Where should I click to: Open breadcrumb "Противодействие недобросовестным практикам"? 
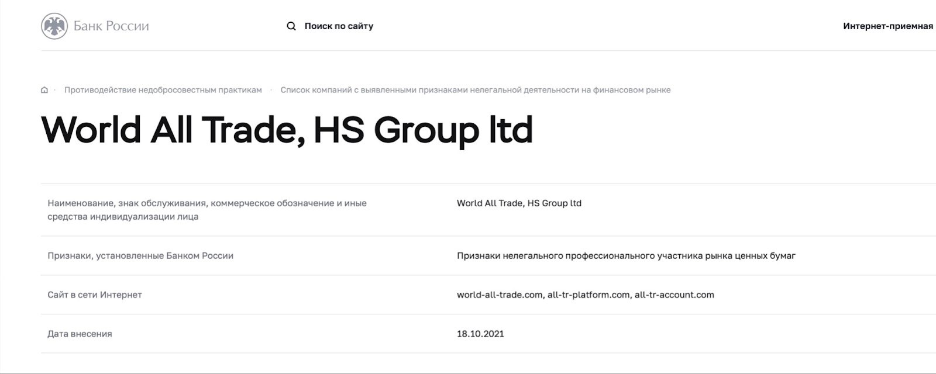coord(163,90)
